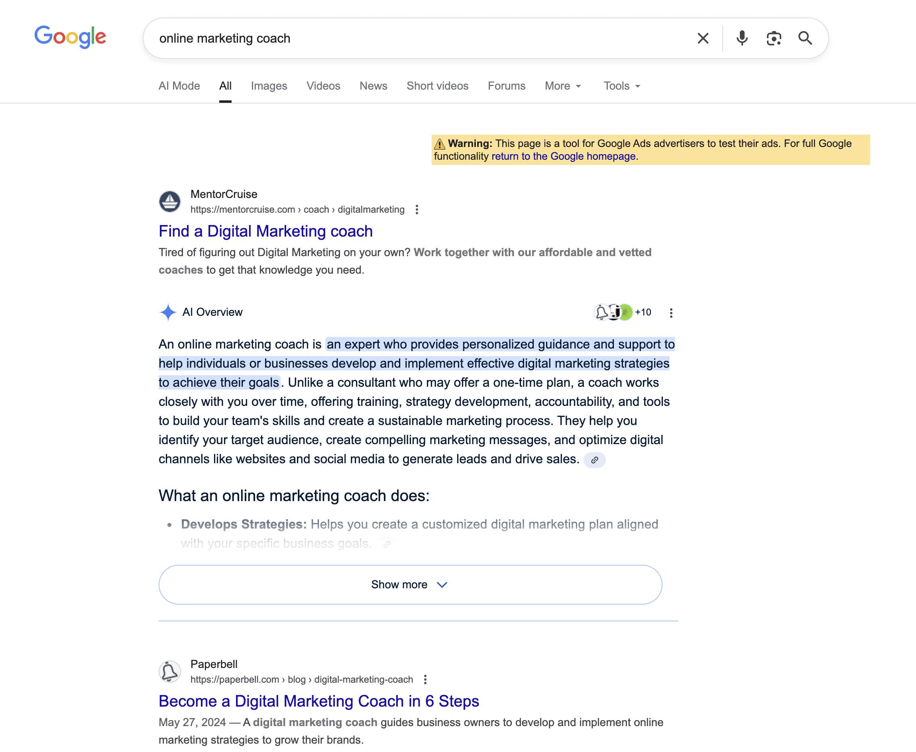Open Become a Digital Marketing Coach result
This screenshot has height=752, width=916.
click(x=318, y=701)
